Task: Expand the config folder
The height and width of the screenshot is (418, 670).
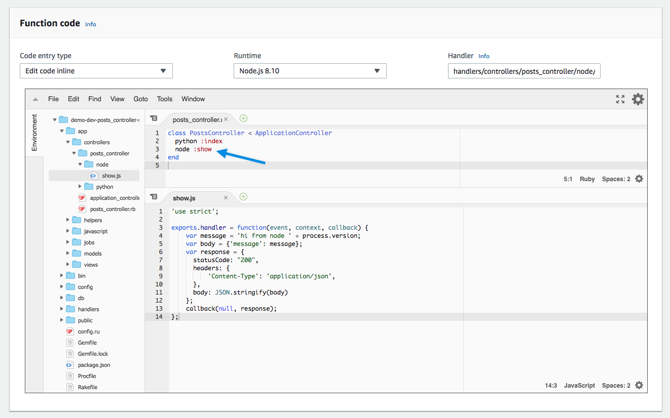Action: (x=61, y=287)
